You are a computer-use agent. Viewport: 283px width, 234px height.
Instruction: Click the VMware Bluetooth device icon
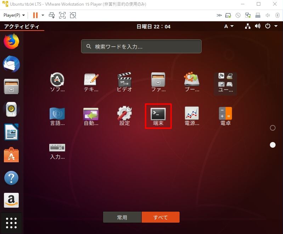point(277,15)
